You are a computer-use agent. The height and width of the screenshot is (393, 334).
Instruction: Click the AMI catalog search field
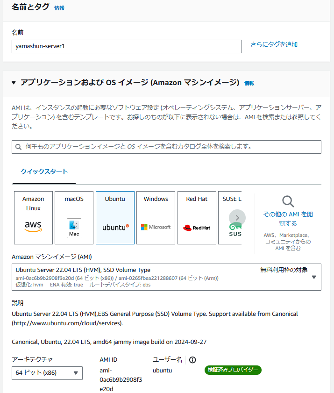coord(166,147)
